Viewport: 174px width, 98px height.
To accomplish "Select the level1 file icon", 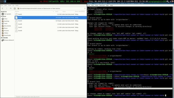I will click(16, 14).
